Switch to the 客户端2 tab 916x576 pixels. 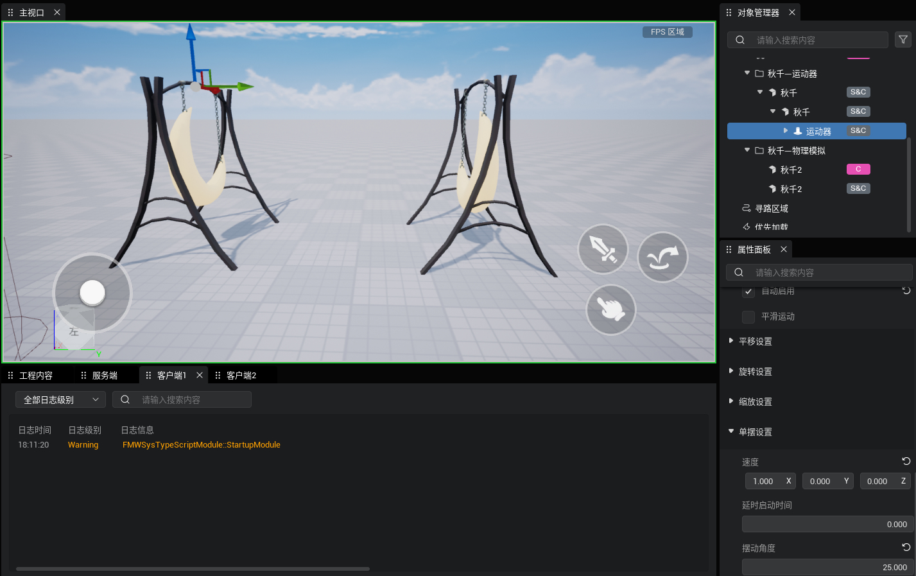(x=241, y=375)
